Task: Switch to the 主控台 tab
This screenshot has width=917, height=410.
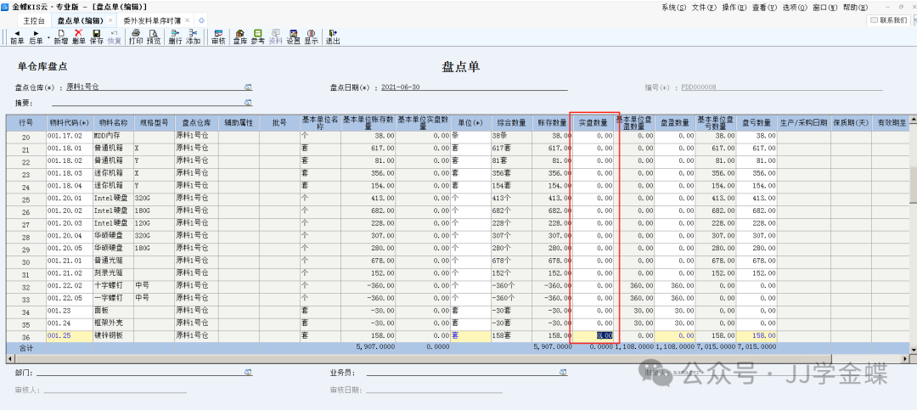Action: coord(31,20)
